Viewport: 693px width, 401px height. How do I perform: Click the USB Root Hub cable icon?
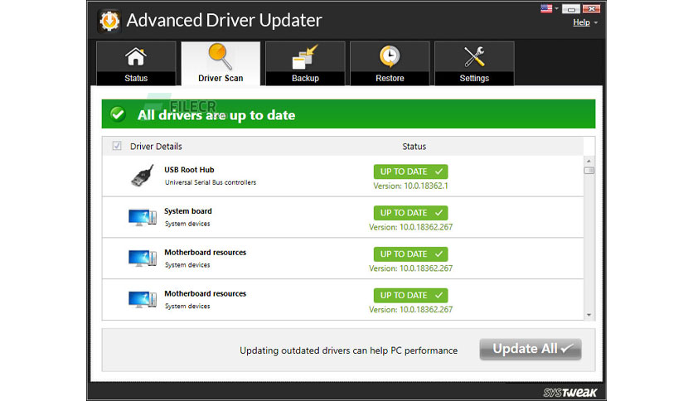pos(143,176)
